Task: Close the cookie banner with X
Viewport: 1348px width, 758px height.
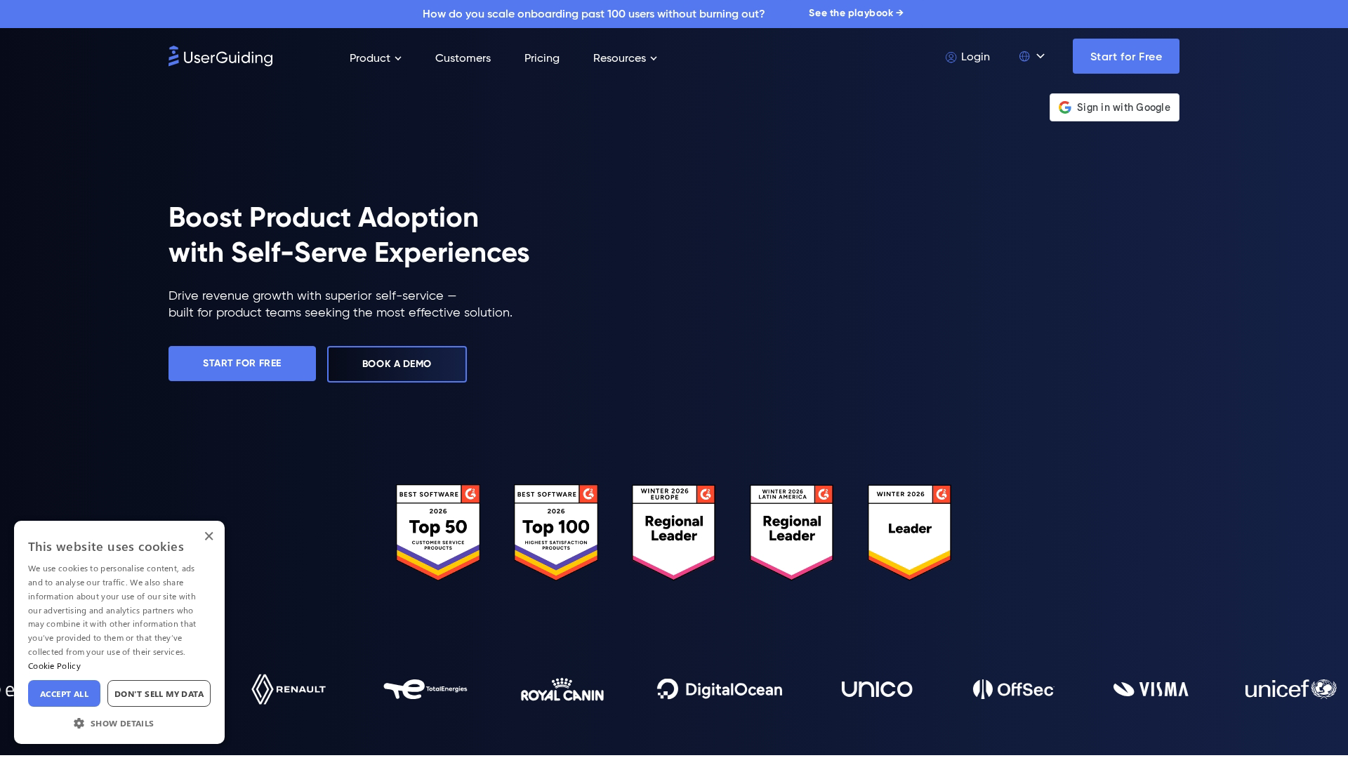Action: pyautogui.click(x=209, y=536)
